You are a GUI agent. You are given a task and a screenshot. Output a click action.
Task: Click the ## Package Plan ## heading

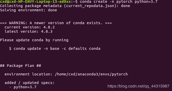point(21,66)
